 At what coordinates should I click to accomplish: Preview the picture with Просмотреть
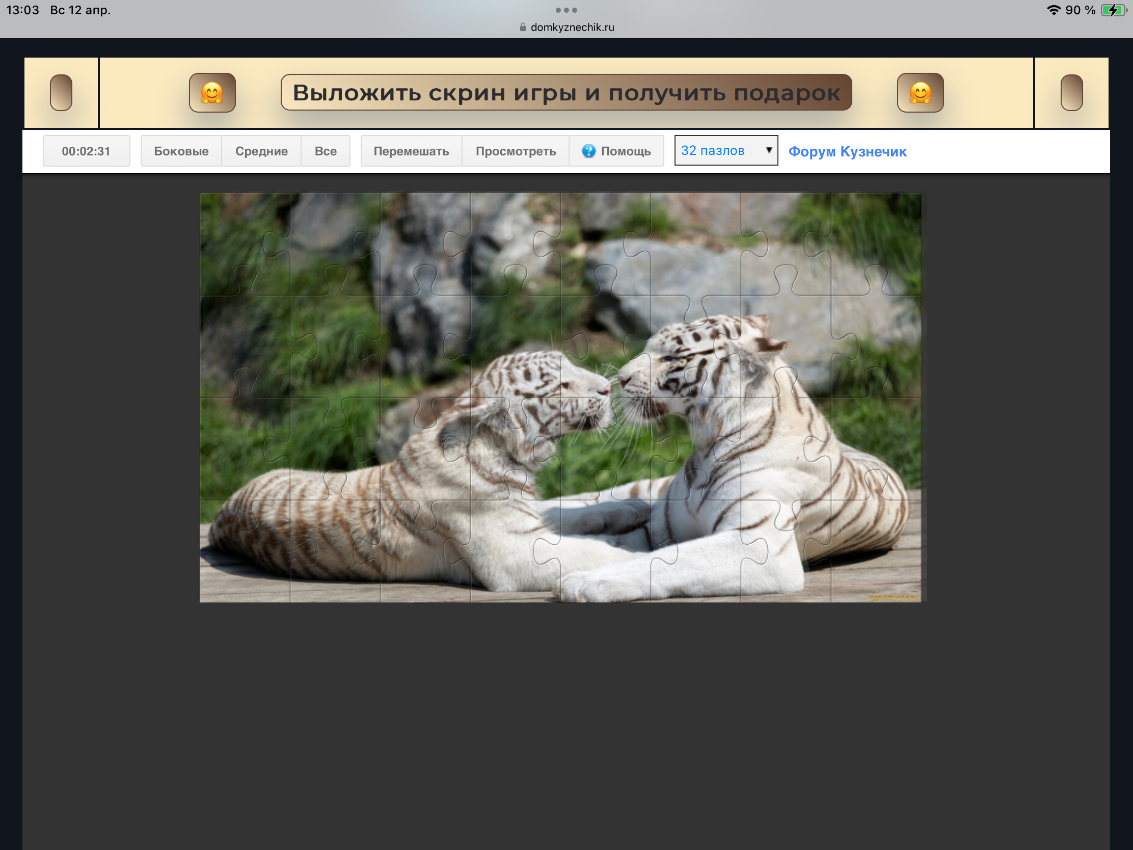click(x=515, y=151)
